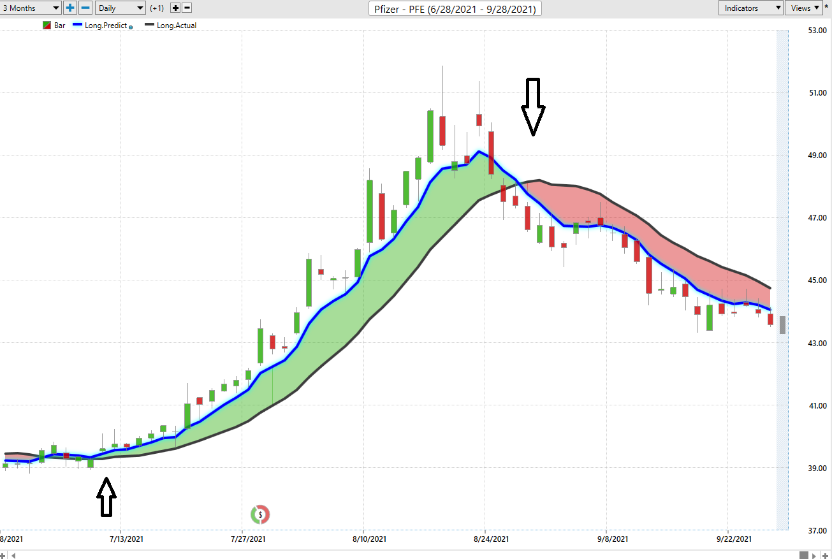This screenshot has height=559, width=832.
Task: Click the 9/8/2021 date label
Action: point(612,539)
